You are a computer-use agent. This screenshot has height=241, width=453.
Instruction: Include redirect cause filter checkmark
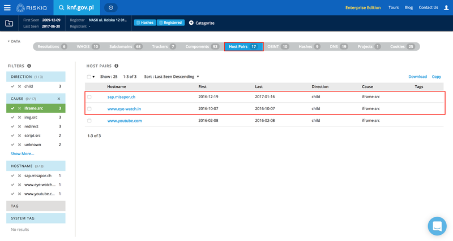tap(12, 126)
